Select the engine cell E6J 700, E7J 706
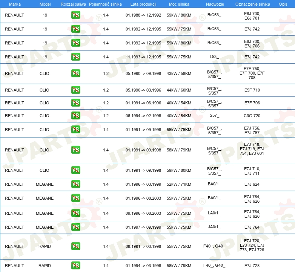This screenshot has width=295, height=272. [252, 44]
